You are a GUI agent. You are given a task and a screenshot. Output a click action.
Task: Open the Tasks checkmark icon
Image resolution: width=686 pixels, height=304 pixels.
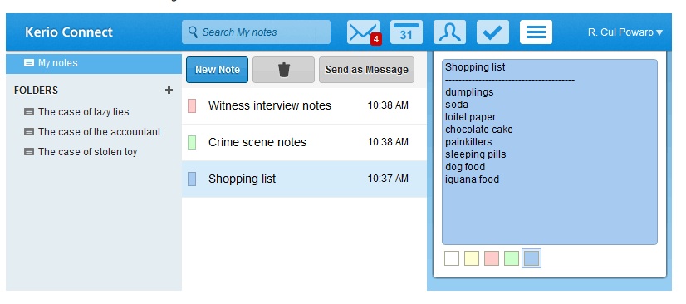pos(492,32)
